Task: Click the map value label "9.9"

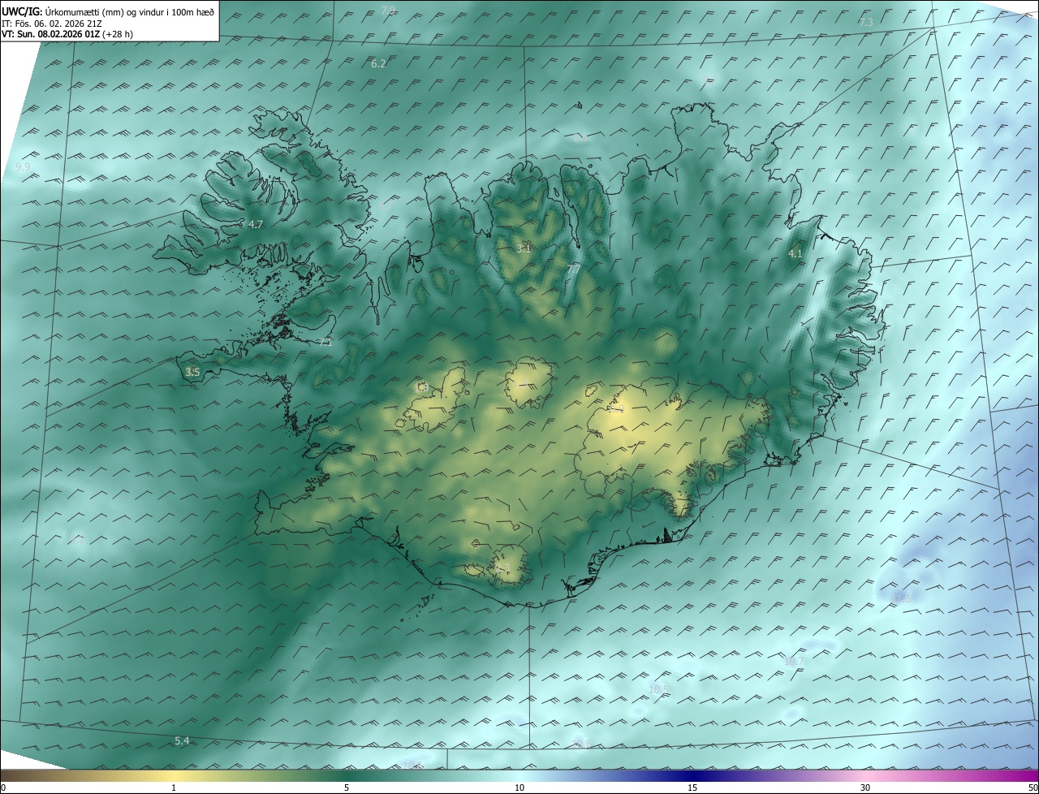Action: pyautogui.click(x=23, y=166)
